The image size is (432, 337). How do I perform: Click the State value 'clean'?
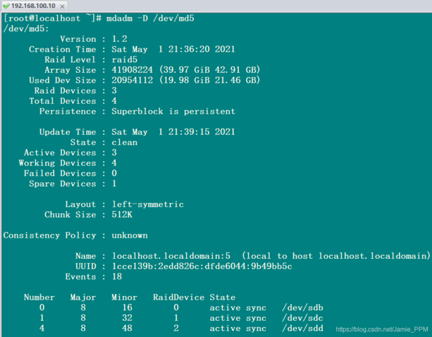pos(124,142)
